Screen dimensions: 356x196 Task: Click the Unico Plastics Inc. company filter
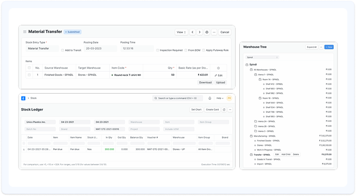(40, 122)
